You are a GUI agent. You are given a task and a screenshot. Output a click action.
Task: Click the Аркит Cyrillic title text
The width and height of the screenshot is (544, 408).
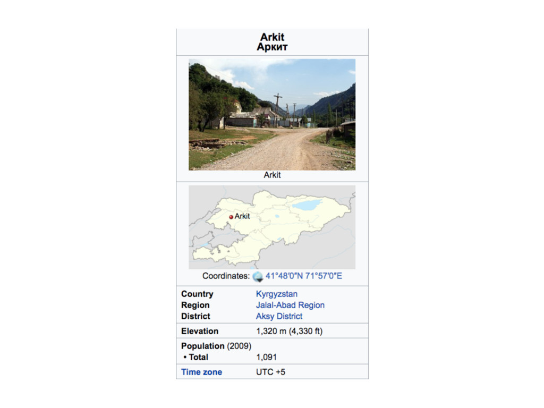[x=272, y=47]
